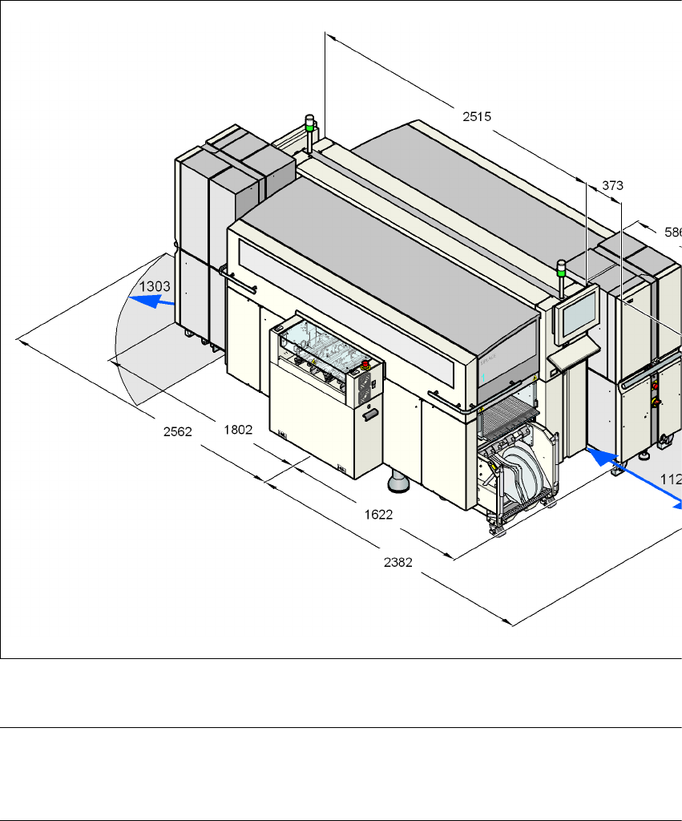
Task: Click the 2515 dimension label
Action: tap(477, 117)
